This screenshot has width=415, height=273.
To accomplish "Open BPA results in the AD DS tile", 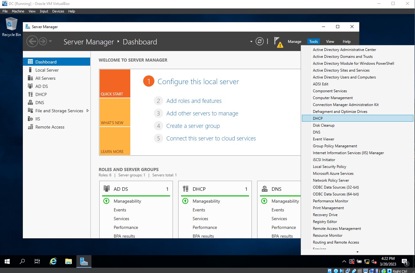I will [x=124, y=236].
